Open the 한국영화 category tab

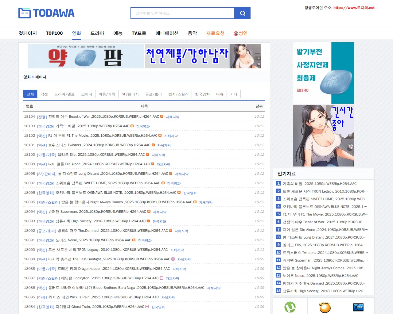tap(202, 94)
